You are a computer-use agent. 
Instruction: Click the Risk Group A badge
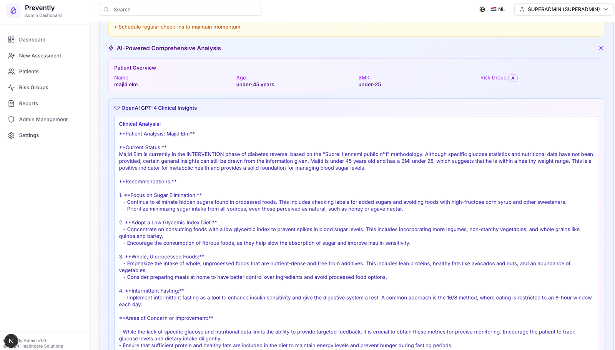click(513, 78)
